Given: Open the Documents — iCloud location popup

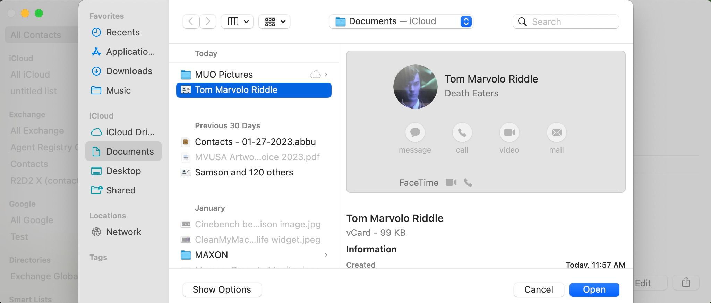Looking at the screenshot, I should pyautogui.click(x=401, y=21).
